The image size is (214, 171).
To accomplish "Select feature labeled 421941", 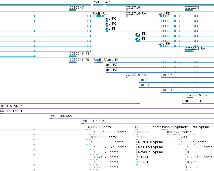I will [142, 157].
